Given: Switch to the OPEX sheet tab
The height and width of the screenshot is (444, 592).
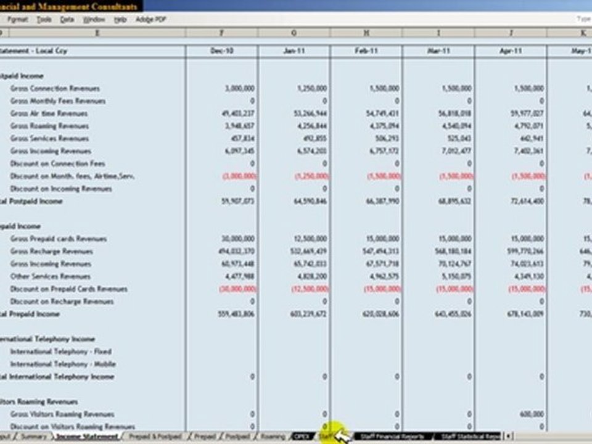Looking at the screenshot, I should (302, 437).
